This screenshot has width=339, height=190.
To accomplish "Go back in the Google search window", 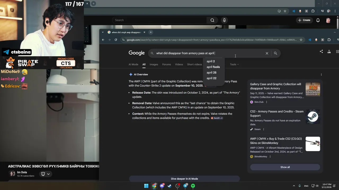I will [103, 40].
